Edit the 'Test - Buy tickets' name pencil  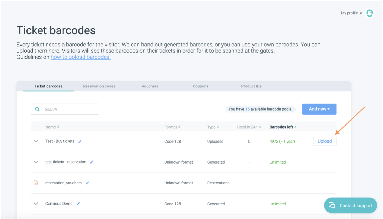tap(80, 141)
